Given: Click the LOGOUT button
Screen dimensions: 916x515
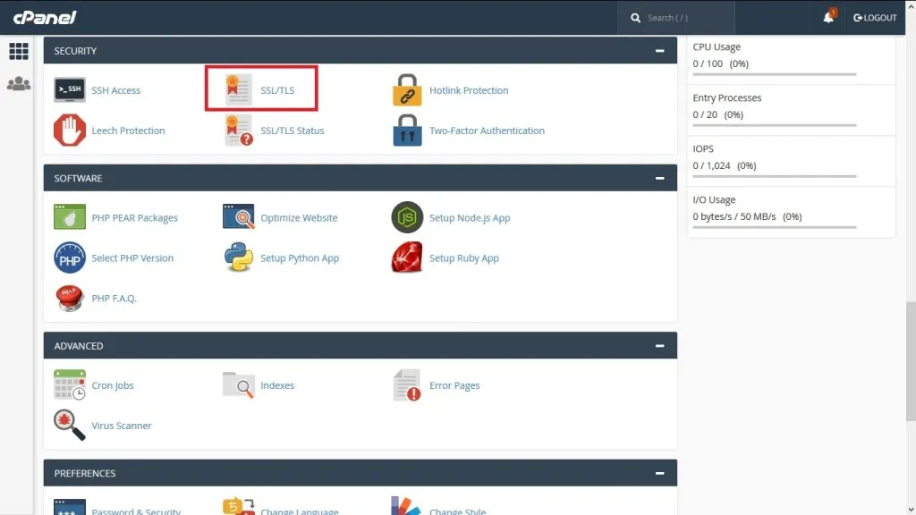Looking at the screenshot, I should 875,18.
